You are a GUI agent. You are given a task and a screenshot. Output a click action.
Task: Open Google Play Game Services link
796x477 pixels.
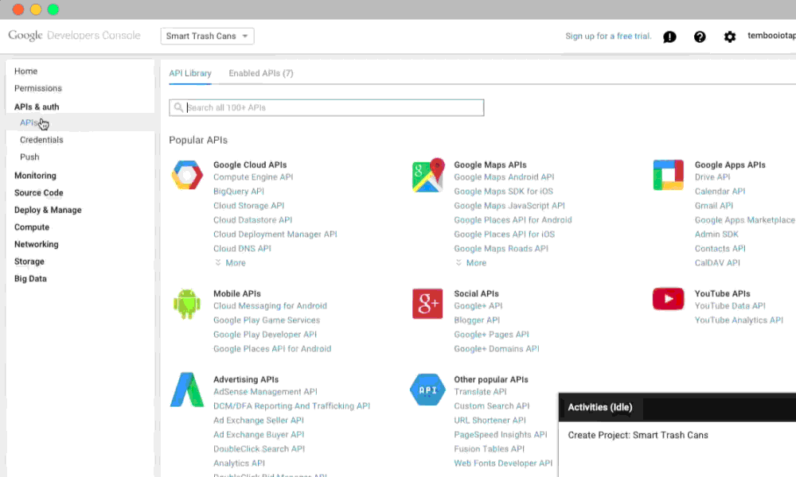coord(267,320)
